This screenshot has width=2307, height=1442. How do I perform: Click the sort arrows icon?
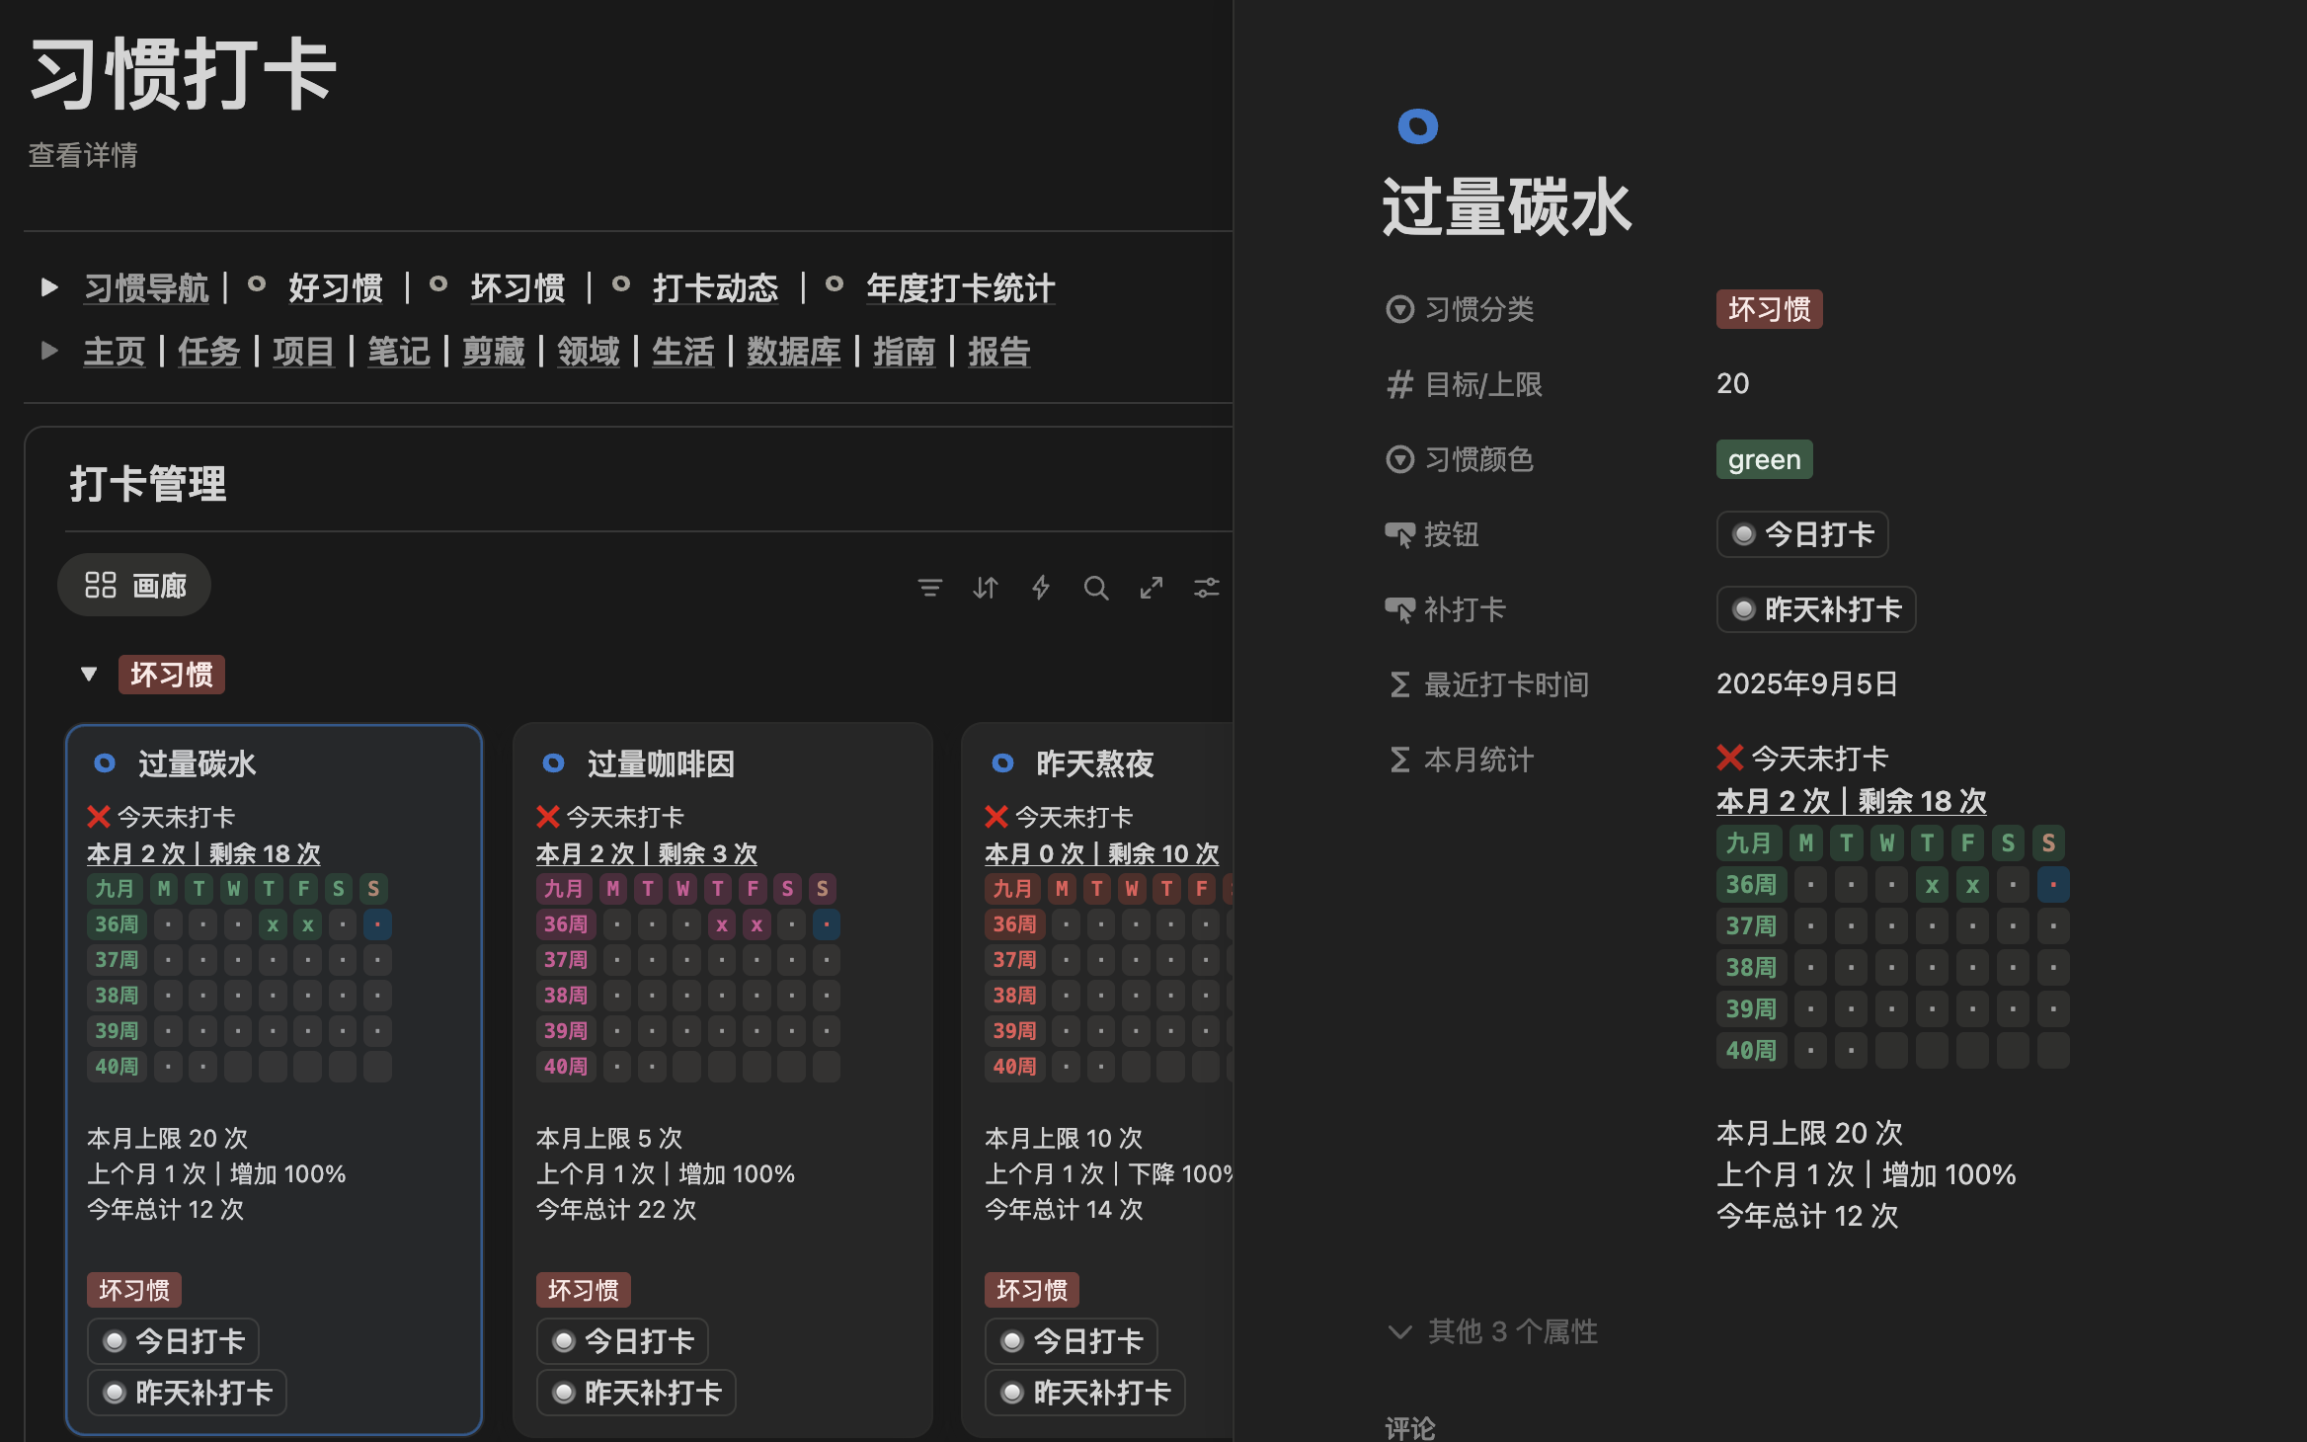986,588
